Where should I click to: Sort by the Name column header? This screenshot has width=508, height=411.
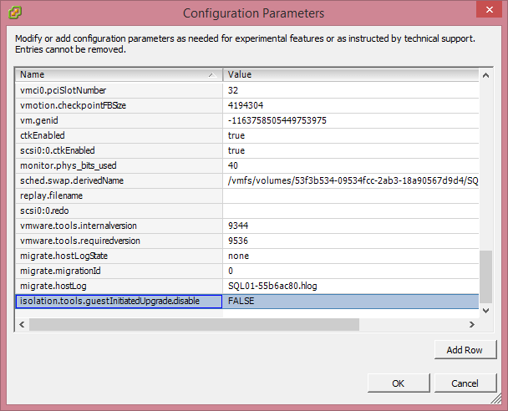(118, 74)
